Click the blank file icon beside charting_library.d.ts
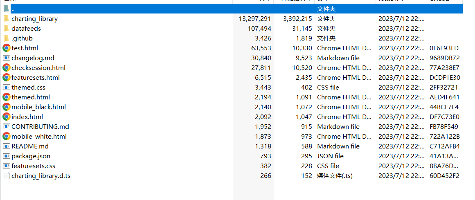Viewport: 475px width, 200px height. (x=7, y=176)
